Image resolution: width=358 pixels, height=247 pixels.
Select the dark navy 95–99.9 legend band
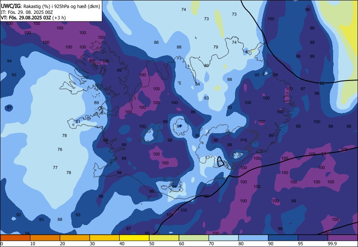point(313,238)
